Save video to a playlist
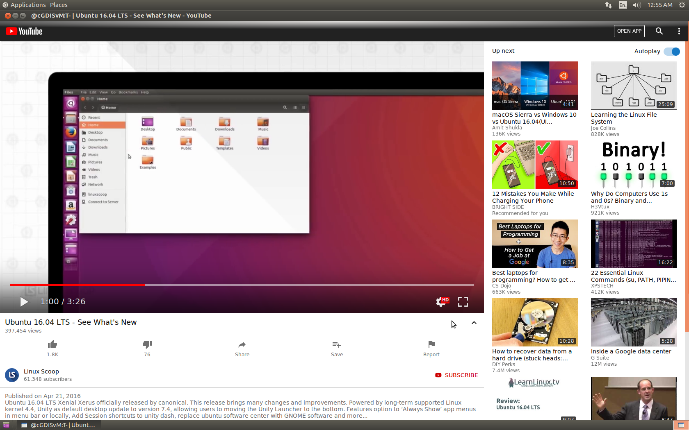 (x=337, y=349)
